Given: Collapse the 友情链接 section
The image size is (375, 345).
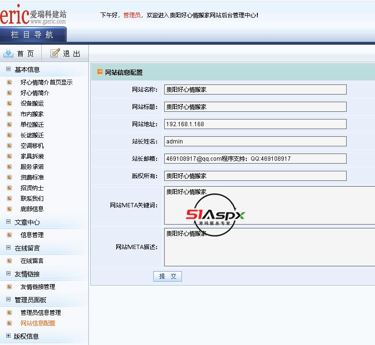Looking at the screenshot, I should pos(8,274).
